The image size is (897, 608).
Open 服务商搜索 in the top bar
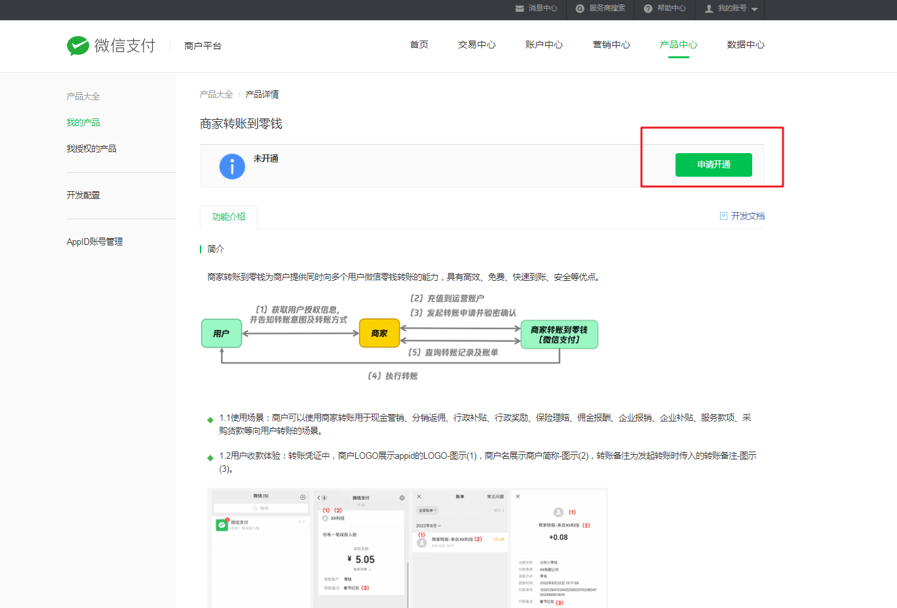click(607, 9)
